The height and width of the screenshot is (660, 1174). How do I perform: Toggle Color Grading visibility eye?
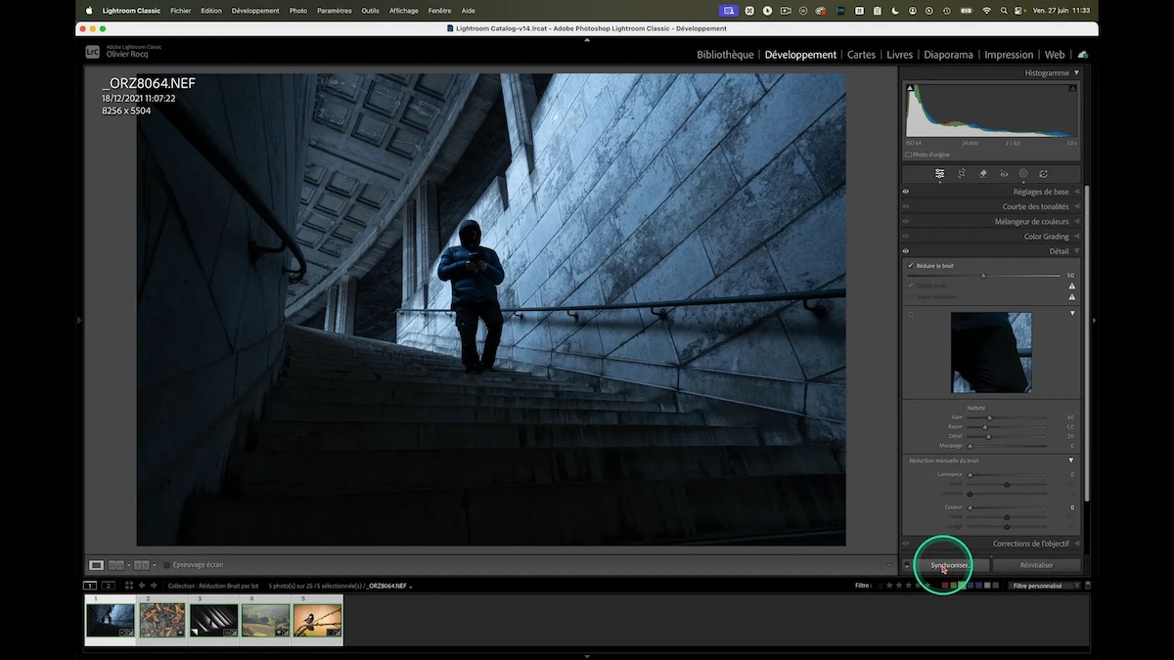(906, 236)
